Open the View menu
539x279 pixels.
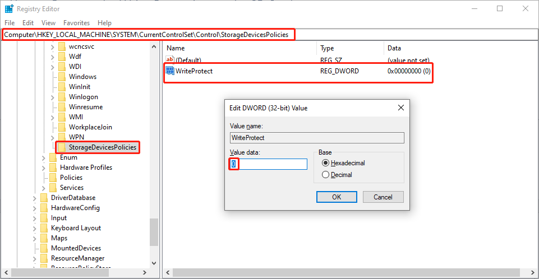tap(48, 22)
